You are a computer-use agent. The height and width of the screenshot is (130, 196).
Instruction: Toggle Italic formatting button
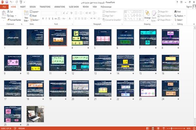tap(46, 19)
